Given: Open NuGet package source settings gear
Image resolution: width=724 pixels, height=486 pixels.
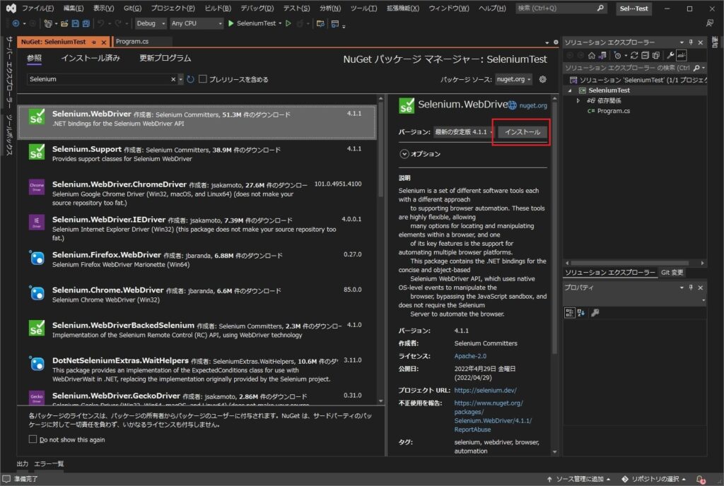Looking at the screenshot, I should (x=542, y=79).
